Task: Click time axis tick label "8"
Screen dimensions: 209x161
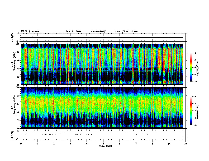Action: point(153,144)
